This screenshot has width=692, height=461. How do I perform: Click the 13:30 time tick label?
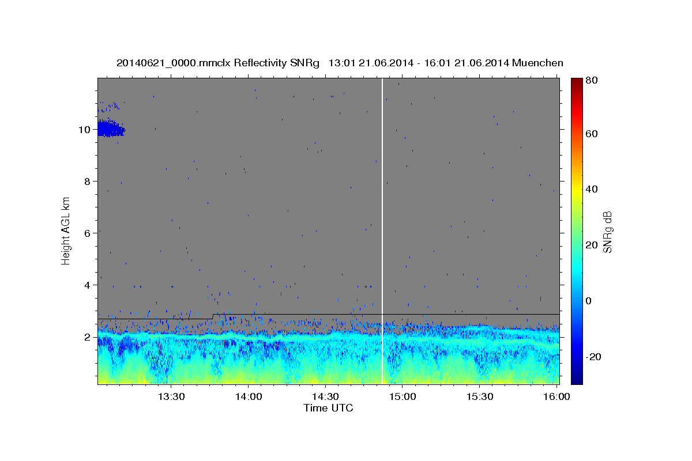pyautogui.click(x=171, y=397)
